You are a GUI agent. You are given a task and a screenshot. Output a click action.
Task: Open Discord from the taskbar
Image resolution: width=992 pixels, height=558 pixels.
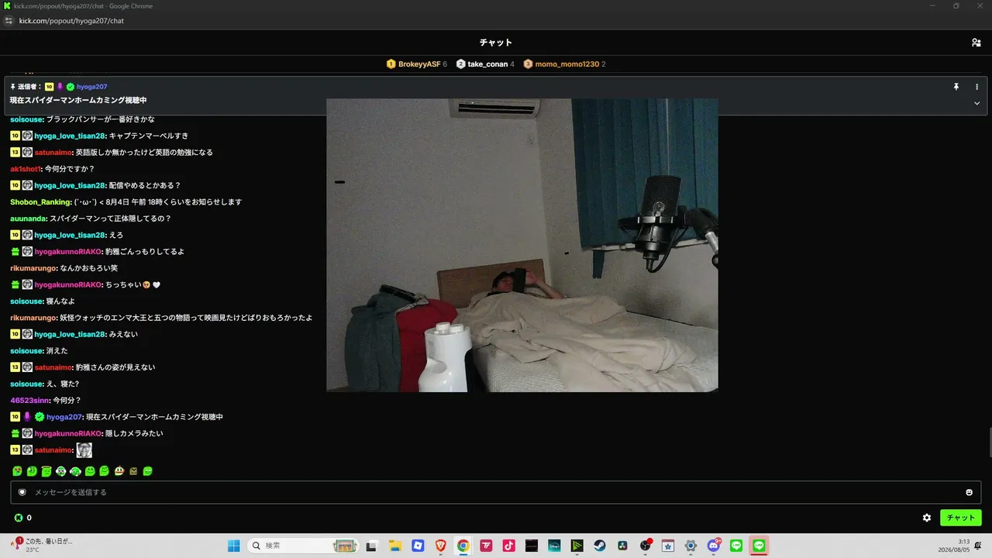click(714, 546)
